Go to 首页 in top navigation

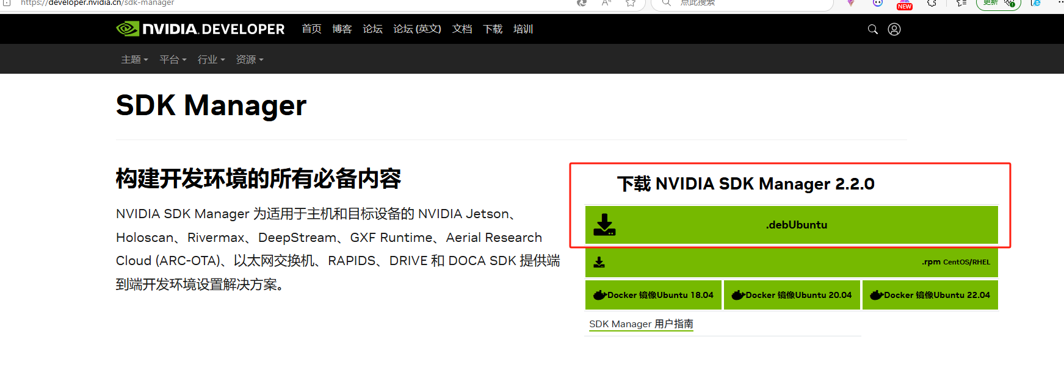[311, 29]
